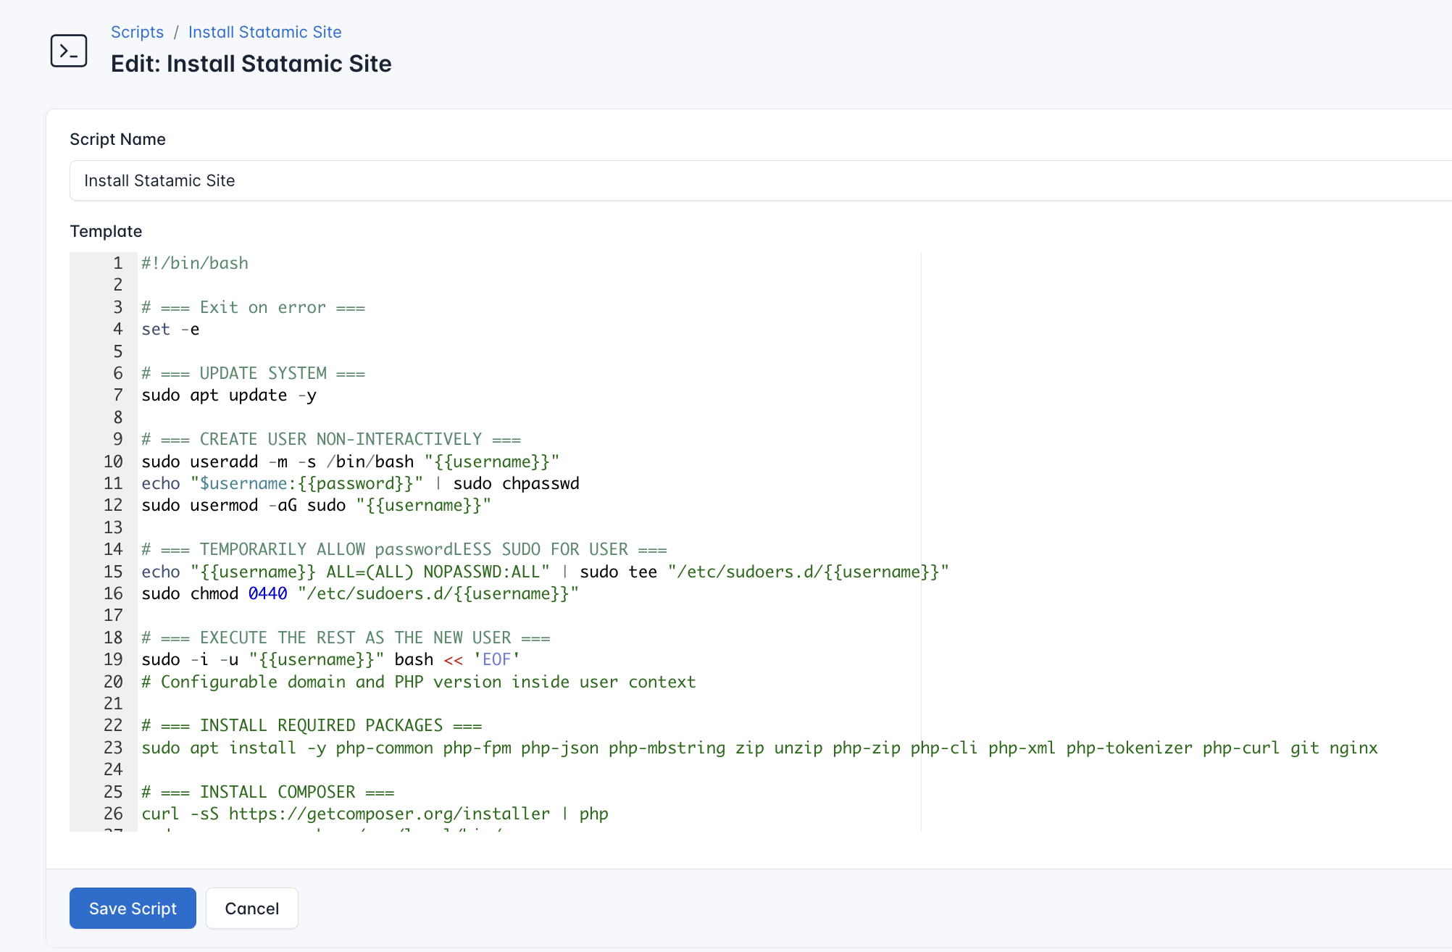Click the Save Script button

pyautogui.click(x=132, y=908)
